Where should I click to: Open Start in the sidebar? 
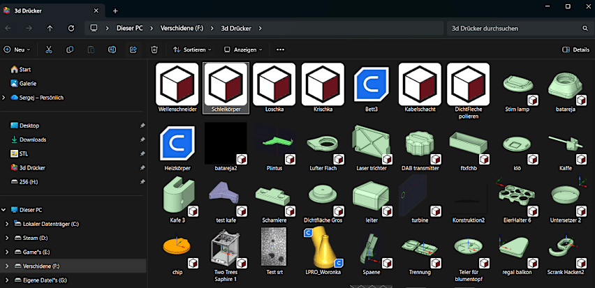point(21,69)
